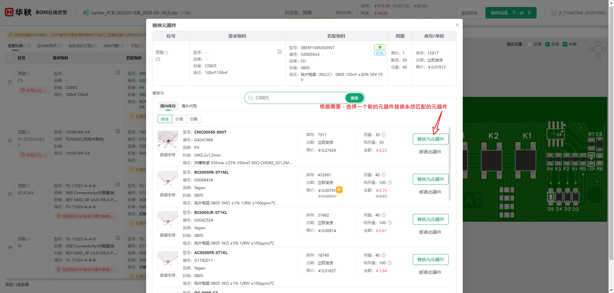Open thumbnail image of RC0805FR-071ML
The height and width of the screenshot is (293, 614).
(168, 181)
